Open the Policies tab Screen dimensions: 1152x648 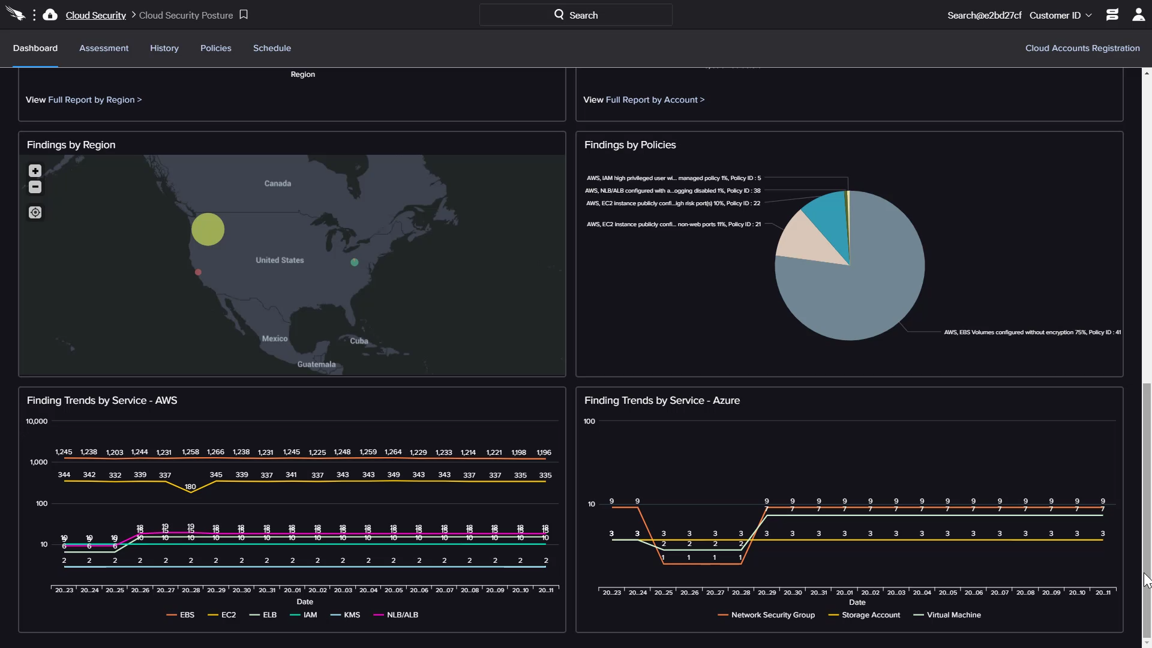(x=216, y=48)
